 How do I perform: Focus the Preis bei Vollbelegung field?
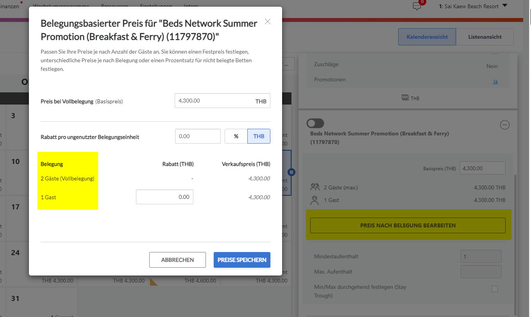pyautogui.click(x=222, y=101)
